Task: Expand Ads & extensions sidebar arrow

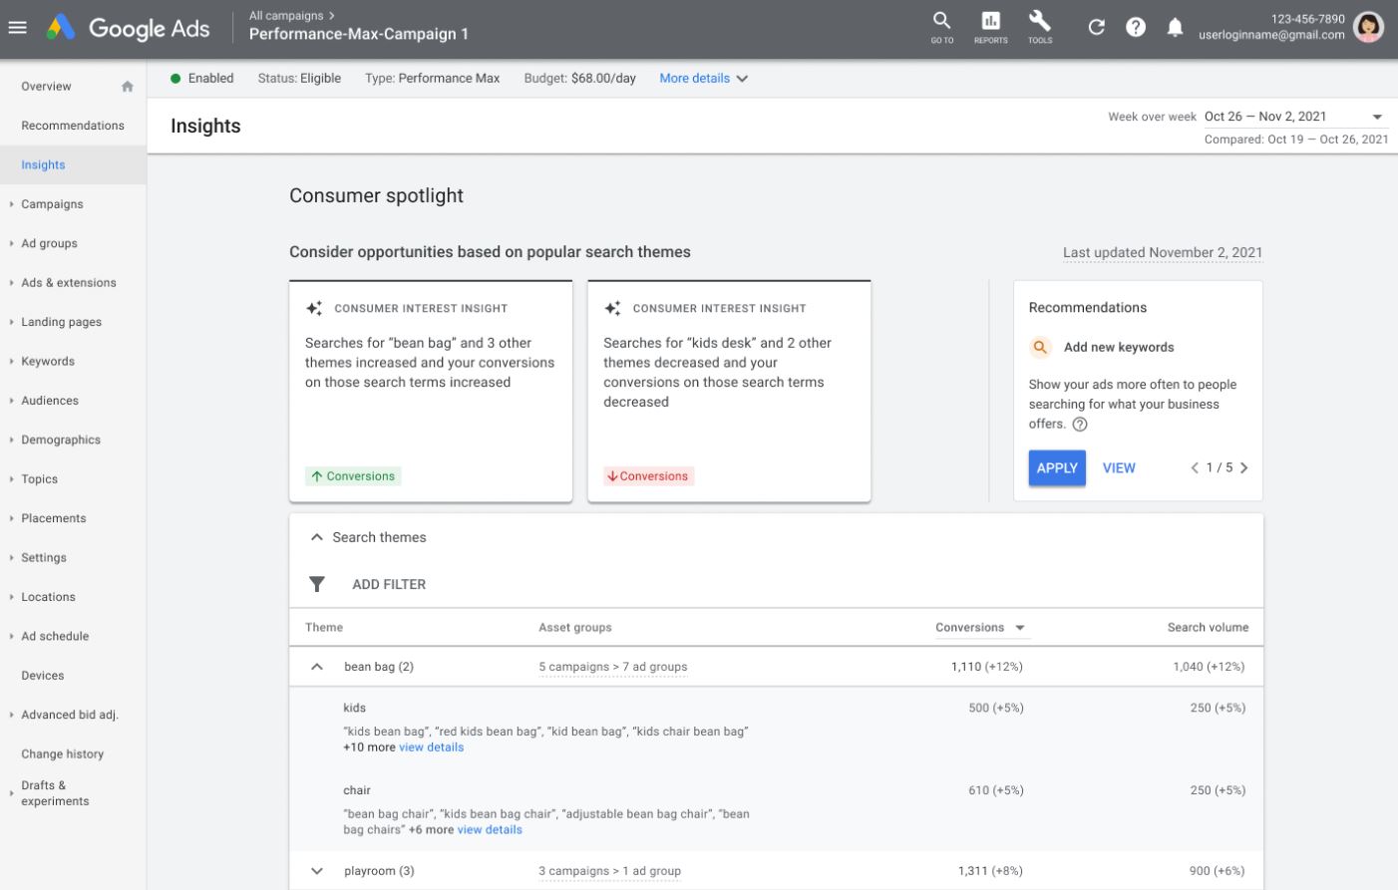Action: [x=11, y=283]
